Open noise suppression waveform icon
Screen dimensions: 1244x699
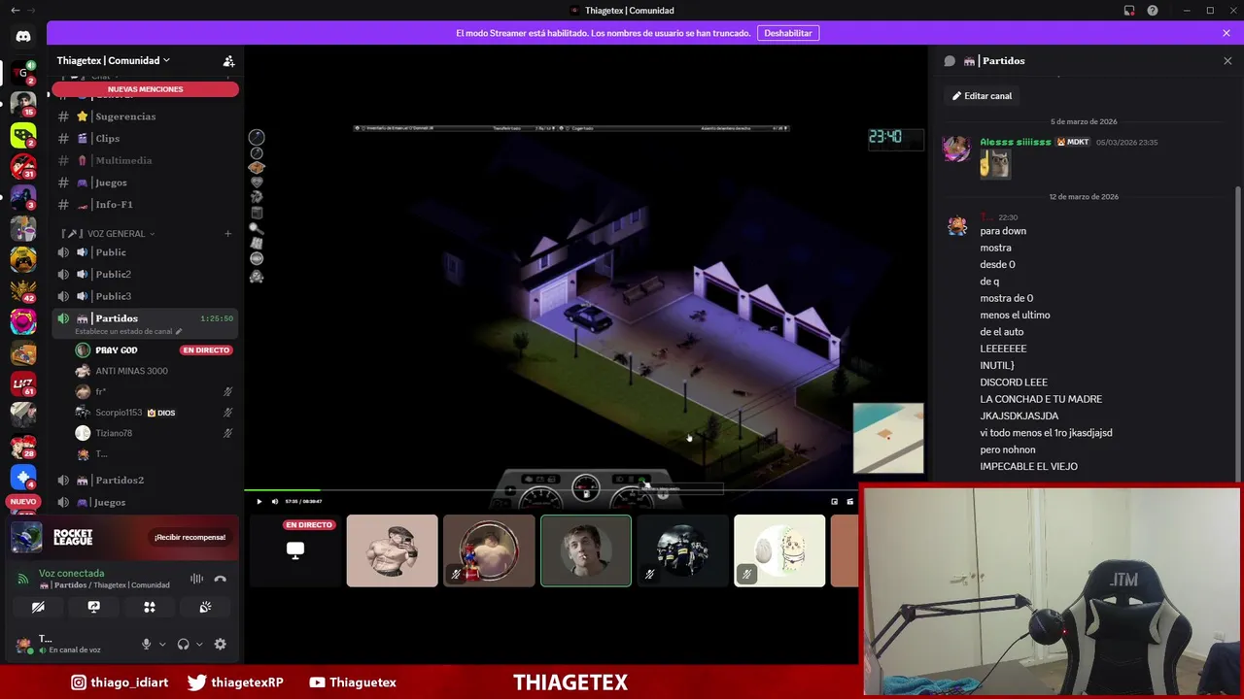[197, 579]
